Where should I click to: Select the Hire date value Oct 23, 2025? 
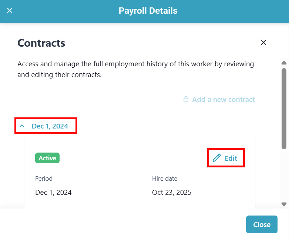(x=172, y=193)
